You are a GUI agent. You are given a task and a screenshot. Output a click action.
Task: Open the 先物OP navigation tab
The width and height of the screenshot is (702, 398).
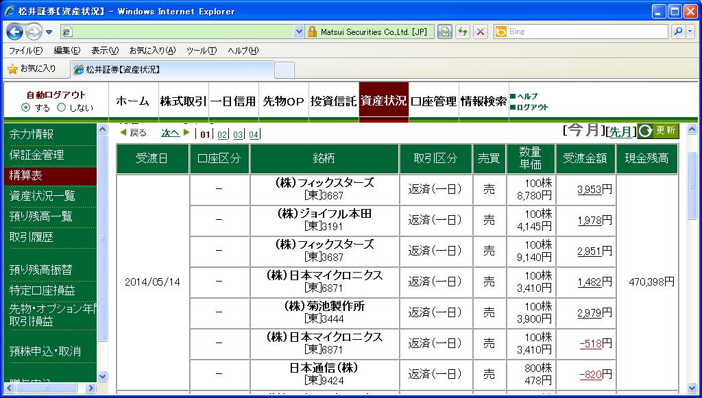283,101
